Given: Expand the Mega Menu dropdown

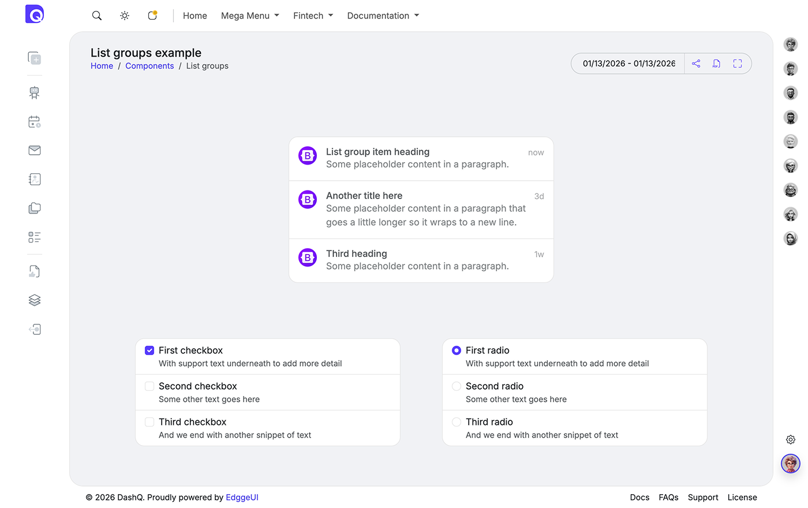Looking at the screenshot, I should click(250, 16).
